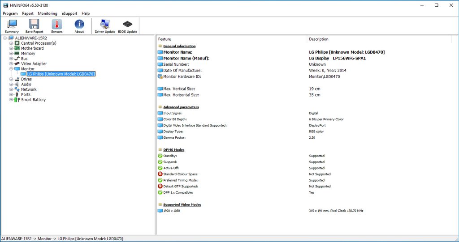
Task: Expand the Video Adapter branch
Action: pyautogui.click(x=11, y=64)
